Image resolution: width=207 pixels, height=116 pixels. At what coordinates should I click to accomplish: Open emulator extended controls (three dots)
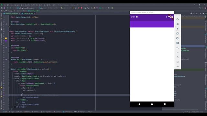pyautogui.click(x=178, y=67)
